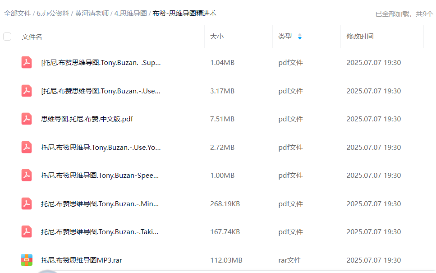Click the RAR archive icon for 托尼.布赞思维导图MP3.rar
The image size is (436, 273).
(27, 260)
